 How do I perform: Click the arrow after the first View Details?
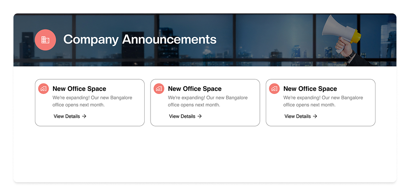coord(84,116)
